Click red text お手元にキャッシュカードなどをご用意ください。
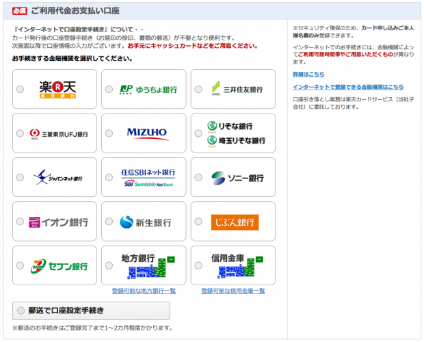This screenshot has height=342, width=424. pos(193,46)
